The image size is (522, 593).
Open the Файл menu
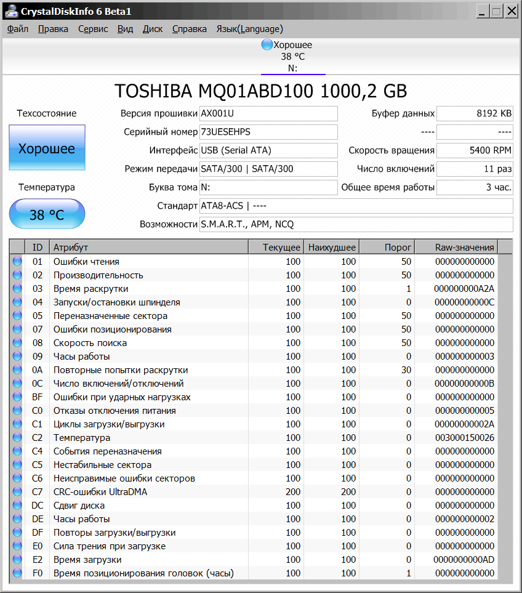pyautogui.click(x=17, y=29)
